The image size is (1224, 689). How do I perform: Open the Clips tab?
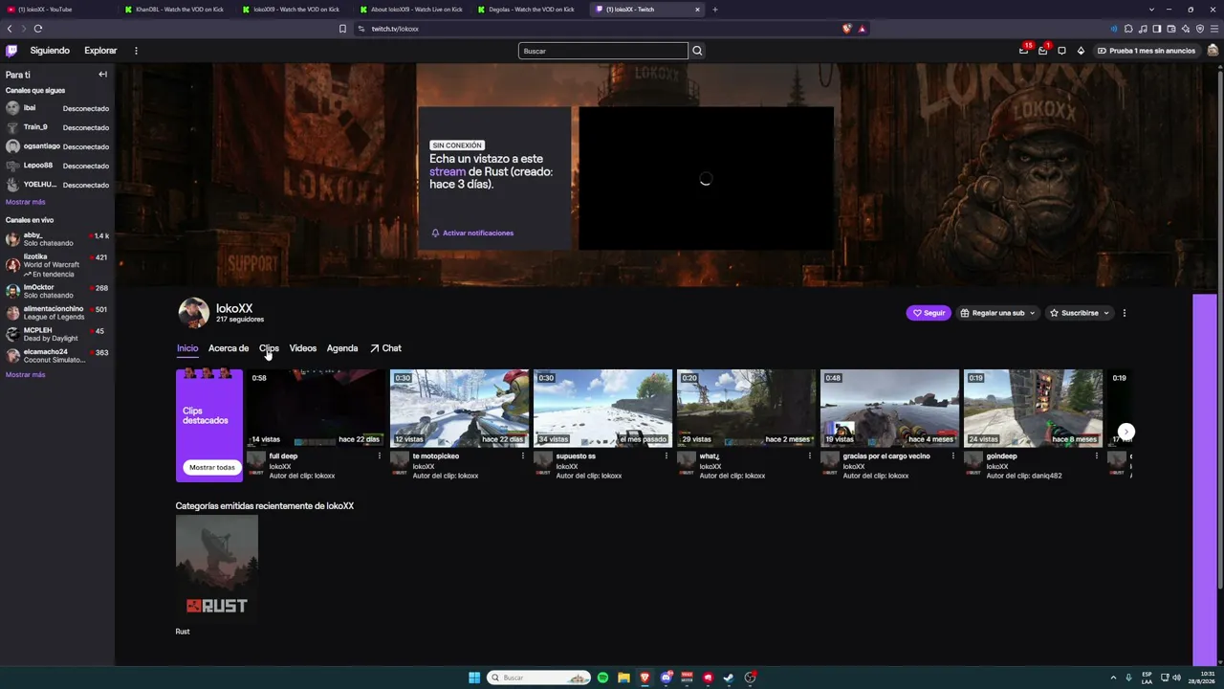point(269,348)
